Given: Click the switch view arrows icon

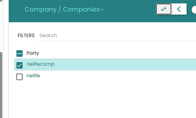Looking at the screenshot, I should point(164,9).
